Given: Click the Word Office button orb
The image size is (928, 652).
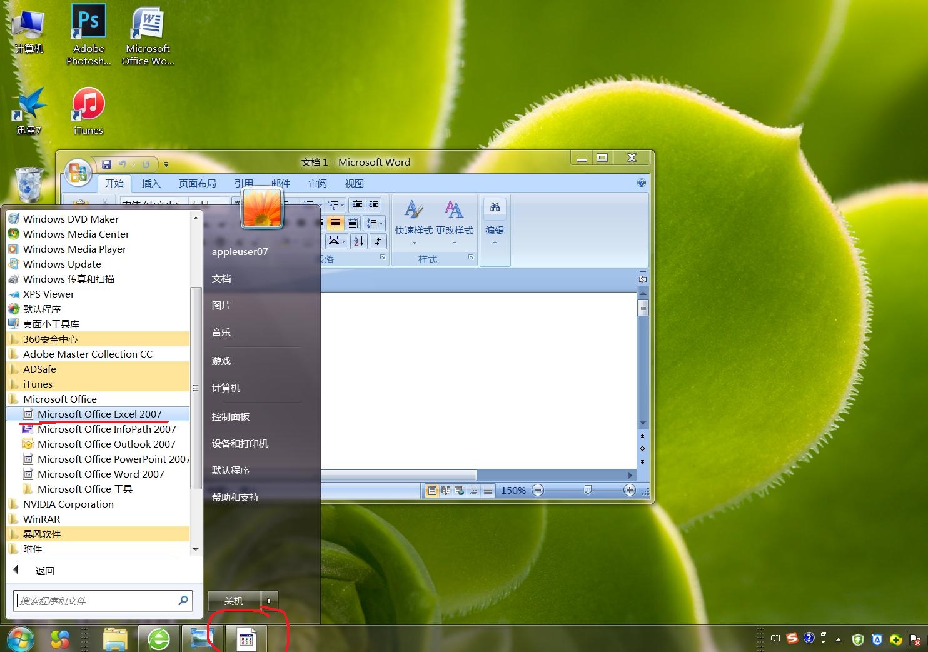Looking at the screenshot, I should tap(78, 173).
